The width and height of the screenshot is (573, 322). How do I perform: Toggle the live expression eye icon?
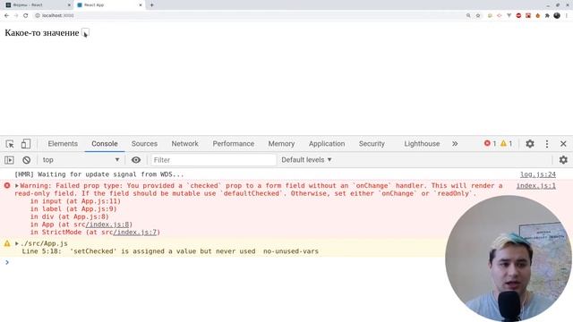[136, 160]
